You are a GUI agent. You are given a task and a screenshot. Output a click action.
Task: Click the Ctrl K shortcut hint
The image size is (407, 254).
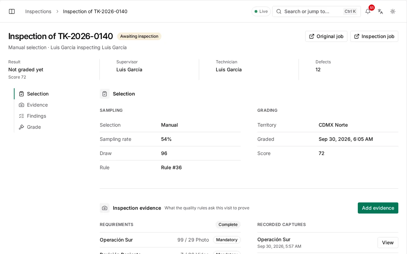(x=350, y=11)
